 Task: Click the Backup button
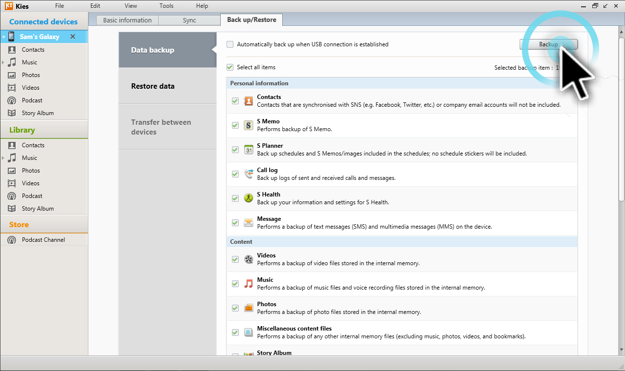click(x=548, y=44)
